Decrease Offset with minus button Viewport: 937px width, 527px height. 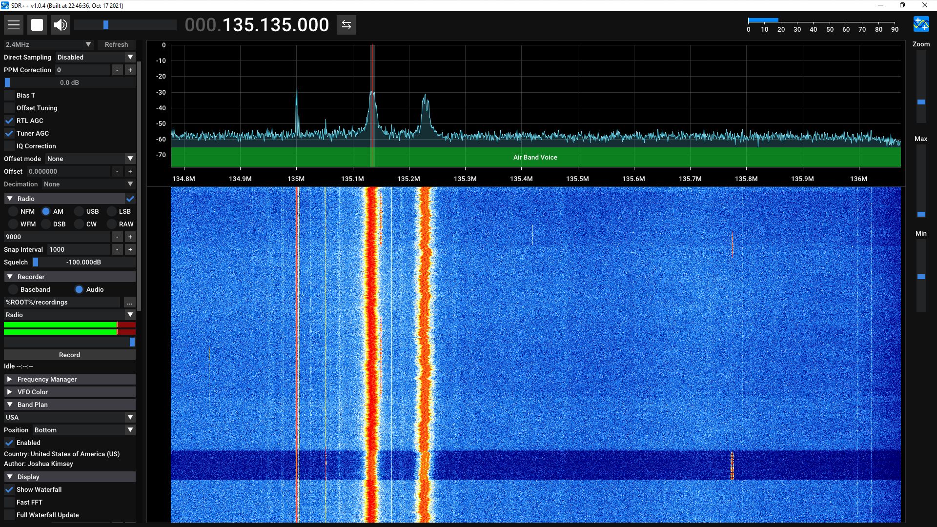[117, 171]
